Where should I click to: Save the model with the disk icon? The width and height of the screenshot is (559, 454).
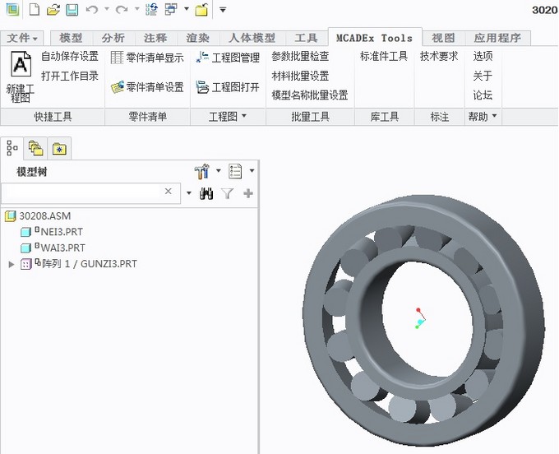point(72,10)
